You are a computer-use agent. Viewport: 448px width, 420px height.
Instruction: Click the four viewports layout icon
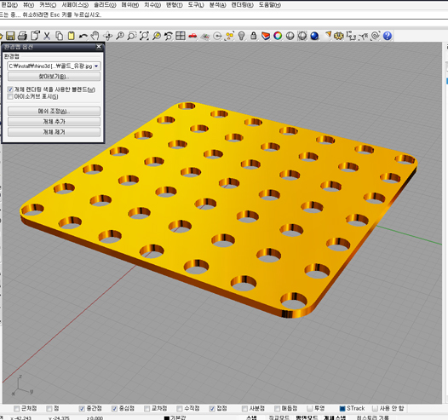pos(181,36)
